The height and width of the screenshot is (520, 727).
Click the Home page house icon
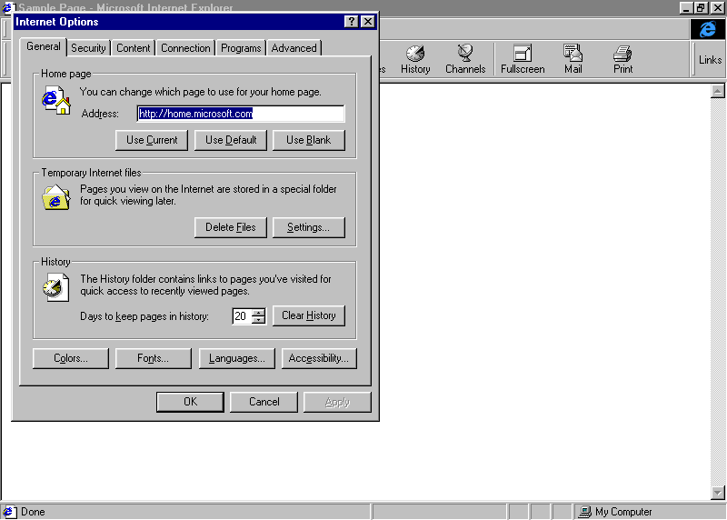(x=55, y=102)
